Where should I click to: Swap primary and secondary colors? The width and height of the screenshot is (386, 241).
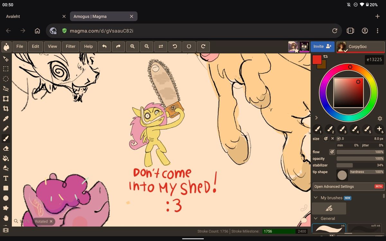(x=326, y=57)
